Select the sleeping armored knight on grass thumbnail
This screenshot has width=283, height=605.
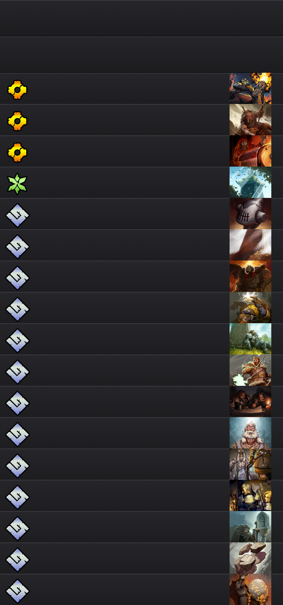250,339
